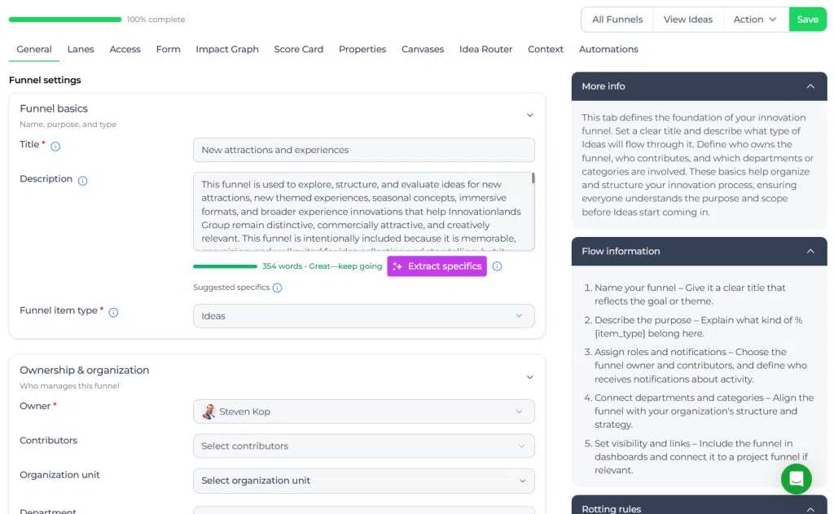Image resolution: width=834 pixels, height=514 pixels.
Task: Click Steven Kop's avatar in Owner field
Action: 208,411
